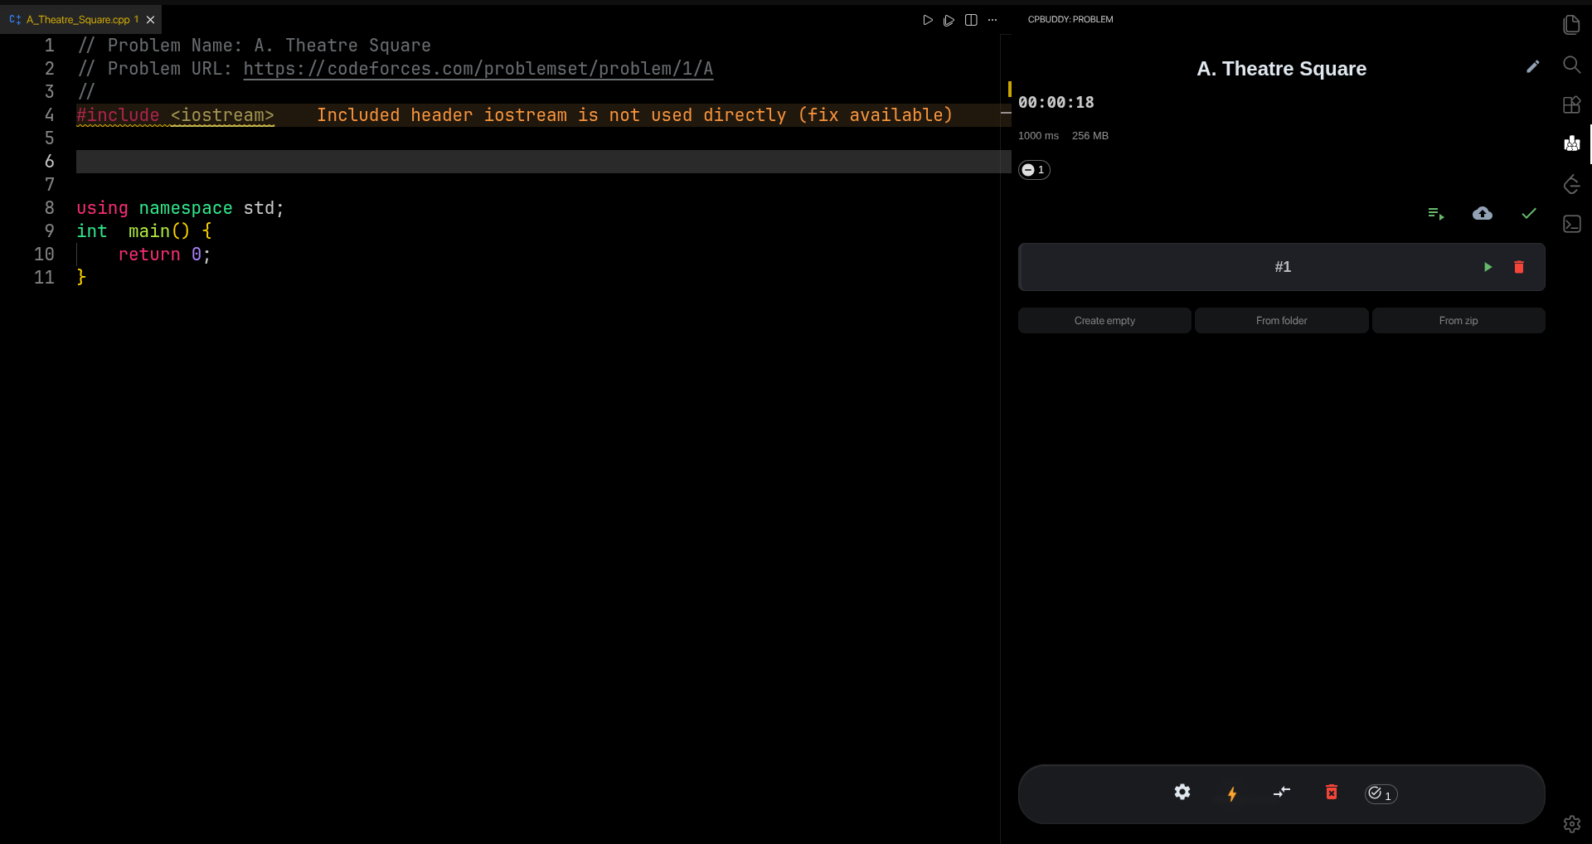Click the green checkmark icon

1529,214
